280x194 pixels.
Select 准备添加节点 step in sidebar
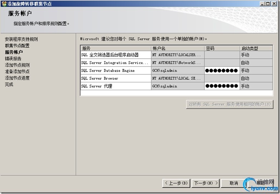(x=17, y=72)
